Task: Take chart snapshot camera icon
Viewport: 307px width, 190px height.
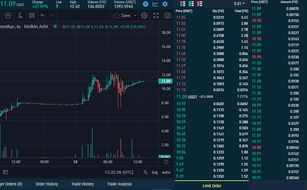Action: (x=168, y=16)
